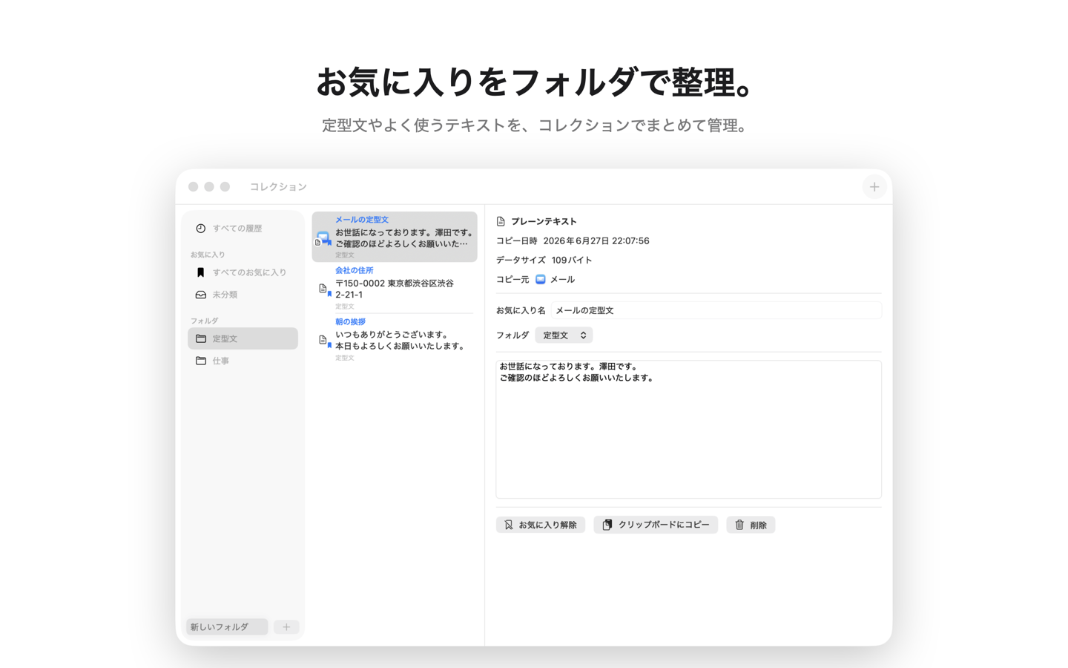
Task: Click the preview text いつもありがとうございます。
Action: click(392, 334)
